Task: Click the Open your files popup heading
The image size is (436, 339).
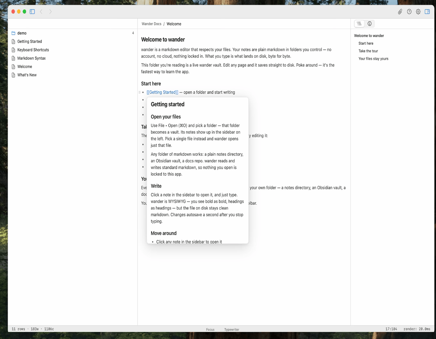Action: (166, 117)
